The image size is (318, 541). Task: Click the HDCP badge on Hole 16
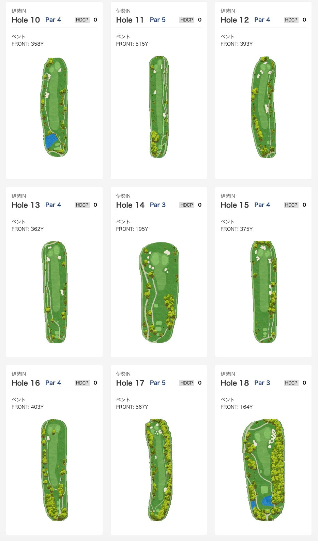tap(82, 383)
